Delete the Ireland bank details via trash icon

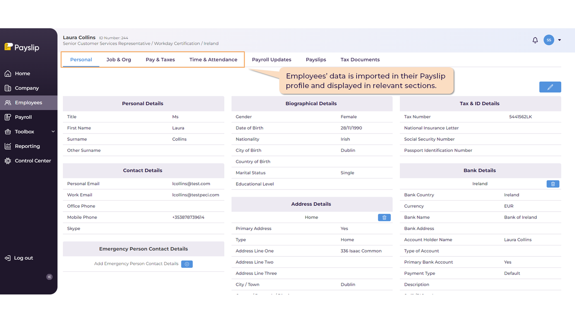point(553,184)
